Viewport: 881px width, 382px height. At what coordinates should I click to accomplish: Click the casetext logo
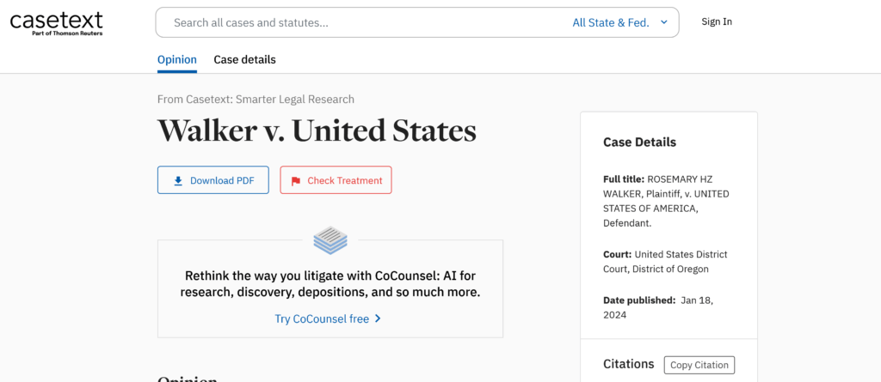coord(56,23)
